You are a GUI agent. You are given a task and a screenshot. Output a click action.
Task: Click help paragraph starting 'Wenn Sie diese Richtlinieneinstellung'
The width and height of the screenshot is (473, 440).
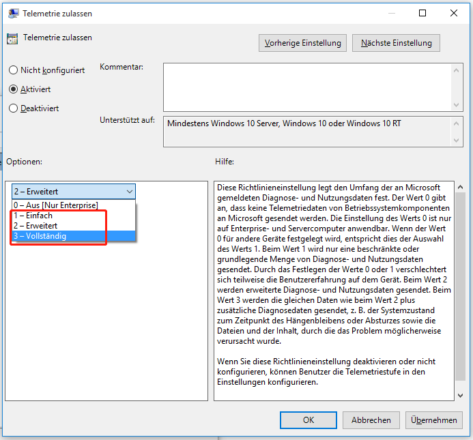click(x=326, y=372)
